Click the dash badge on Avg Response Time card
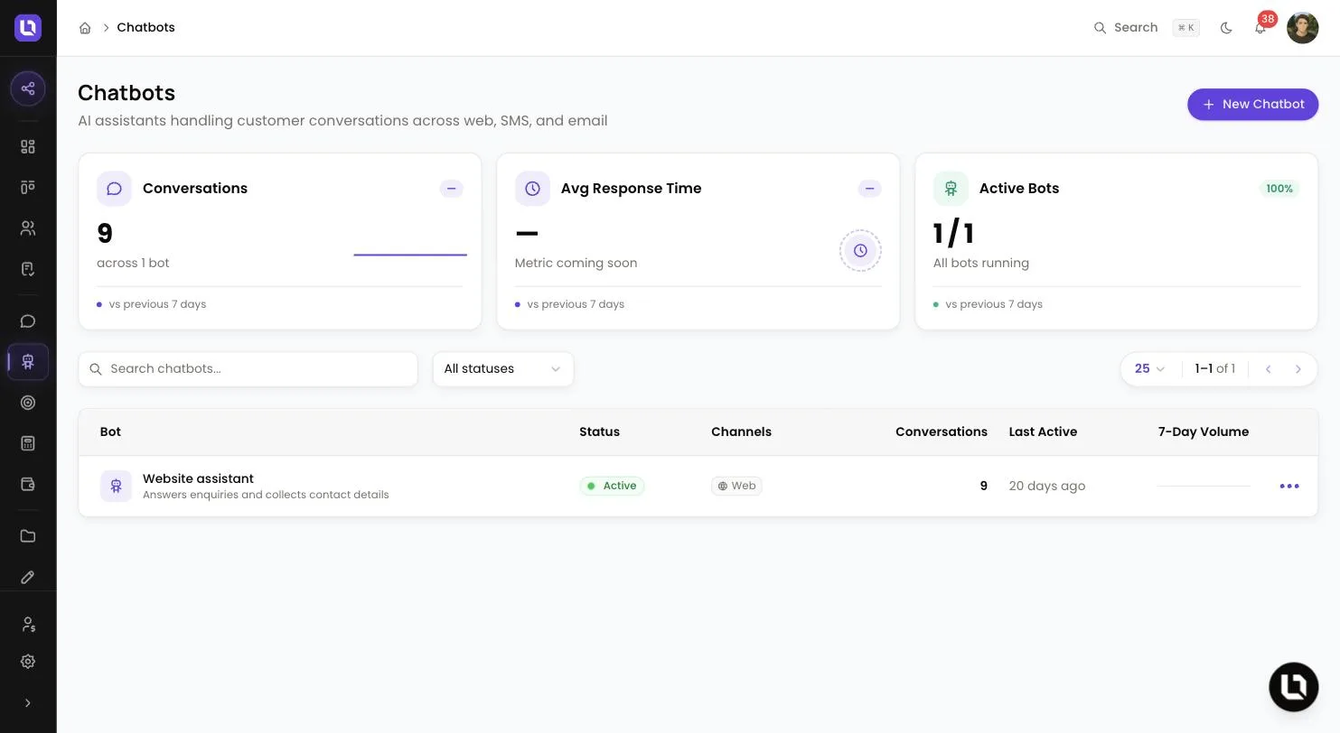Viewport: 1340px width, 733px height. tap(870, 189)
